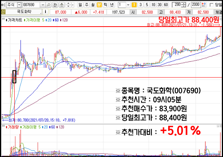The image size is (223, 157).
Task: Toggle the 당일 checkbox
Action: pyautogui.click(x=211, y=5)
